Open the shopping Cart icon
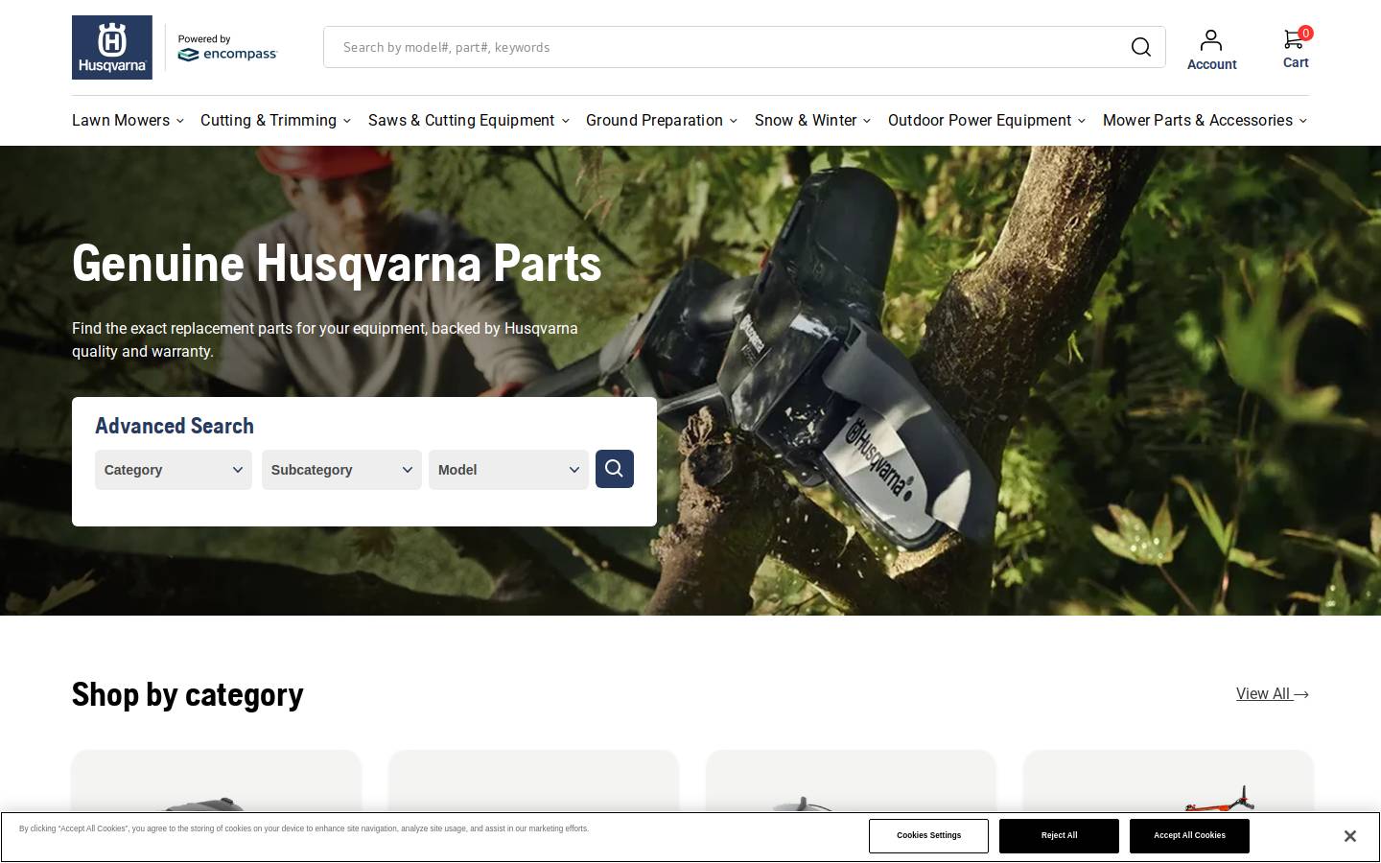This screenshot has width=1381, height=863. point(1293,39)
